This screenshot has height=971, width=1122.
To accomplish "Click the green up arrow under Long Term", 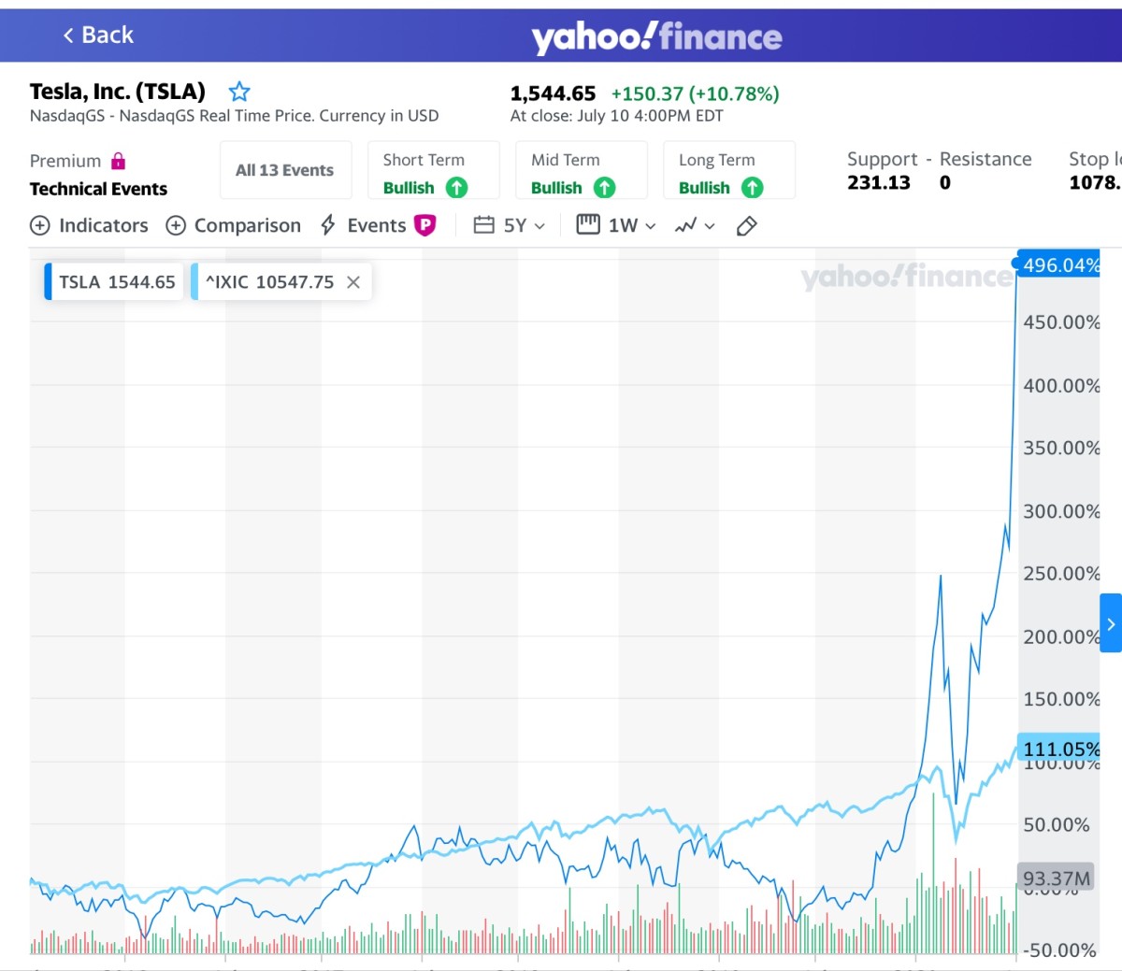I will tap(753, 188).
